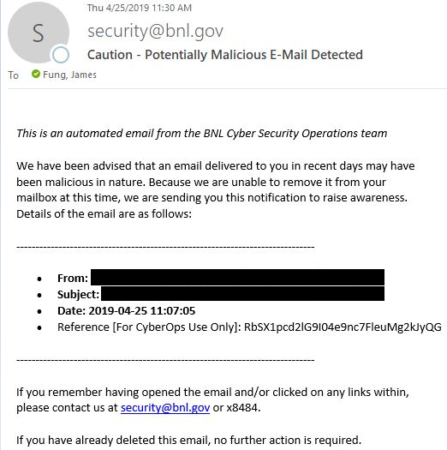The height and width of the screenshot is (450, 447).
Task: Click the CyberOps reference code RbSX1pcd2lG9
Action: tap(343, 327)
